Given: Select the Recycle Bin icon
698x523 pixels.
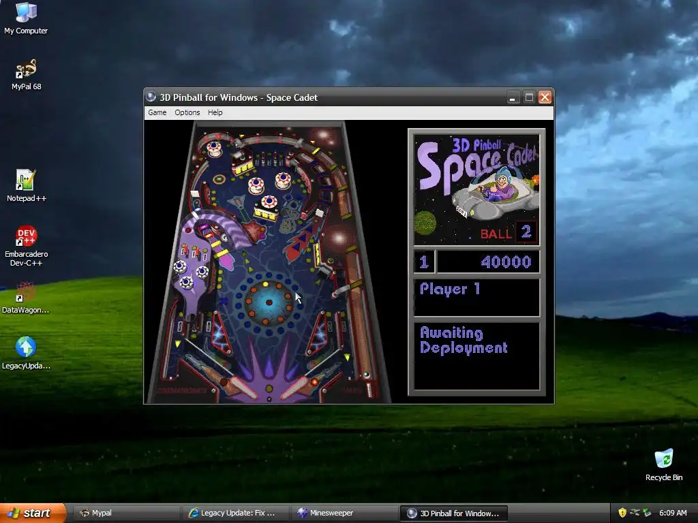Looking at the screenshot, I should (663, 464).
